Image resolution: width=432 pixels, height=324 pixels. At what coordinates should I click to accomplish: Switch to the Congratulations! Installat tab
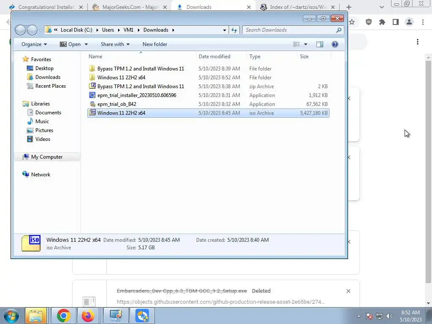(46, 7)
